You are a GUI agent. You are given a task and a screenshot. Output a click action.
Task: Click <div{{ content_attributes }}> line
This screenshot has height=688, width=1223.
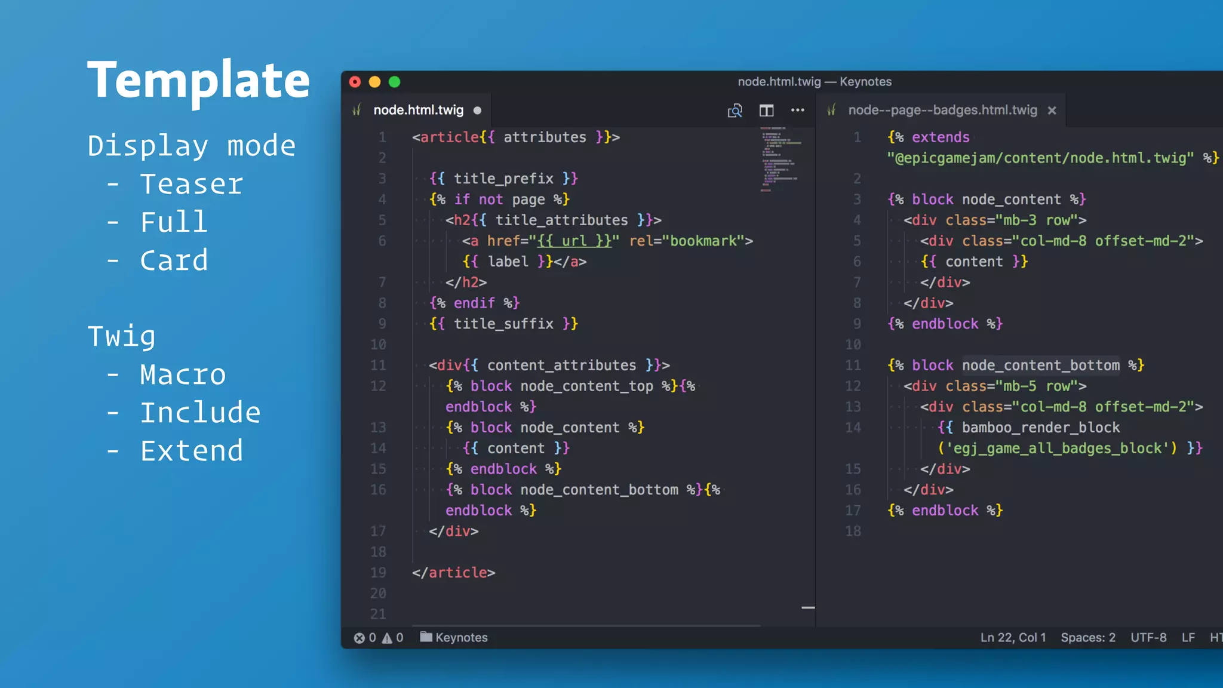pos(549,365)
